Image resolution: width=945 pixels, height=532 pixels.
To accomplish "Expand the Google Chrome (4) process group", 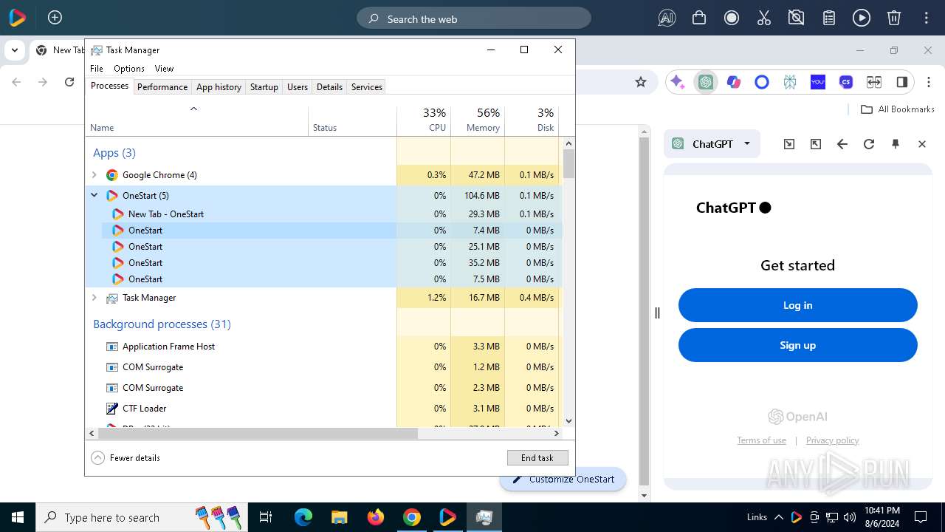I will point(94,175).
